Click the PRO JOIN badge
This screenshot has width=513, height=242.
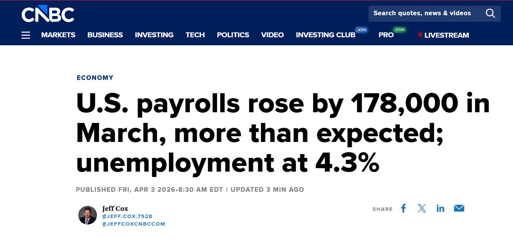tap(399, 30)
